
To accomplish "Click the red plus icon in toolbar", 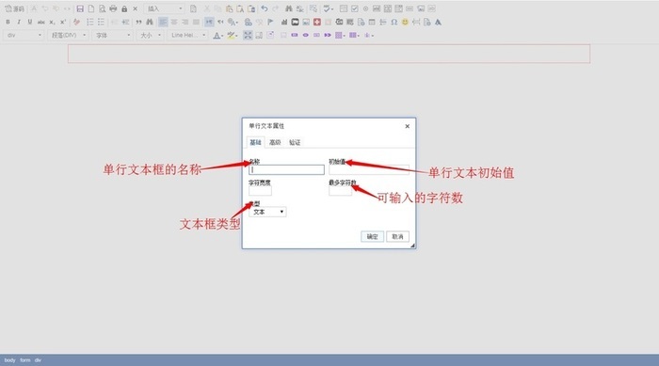I will pos(317,22).
